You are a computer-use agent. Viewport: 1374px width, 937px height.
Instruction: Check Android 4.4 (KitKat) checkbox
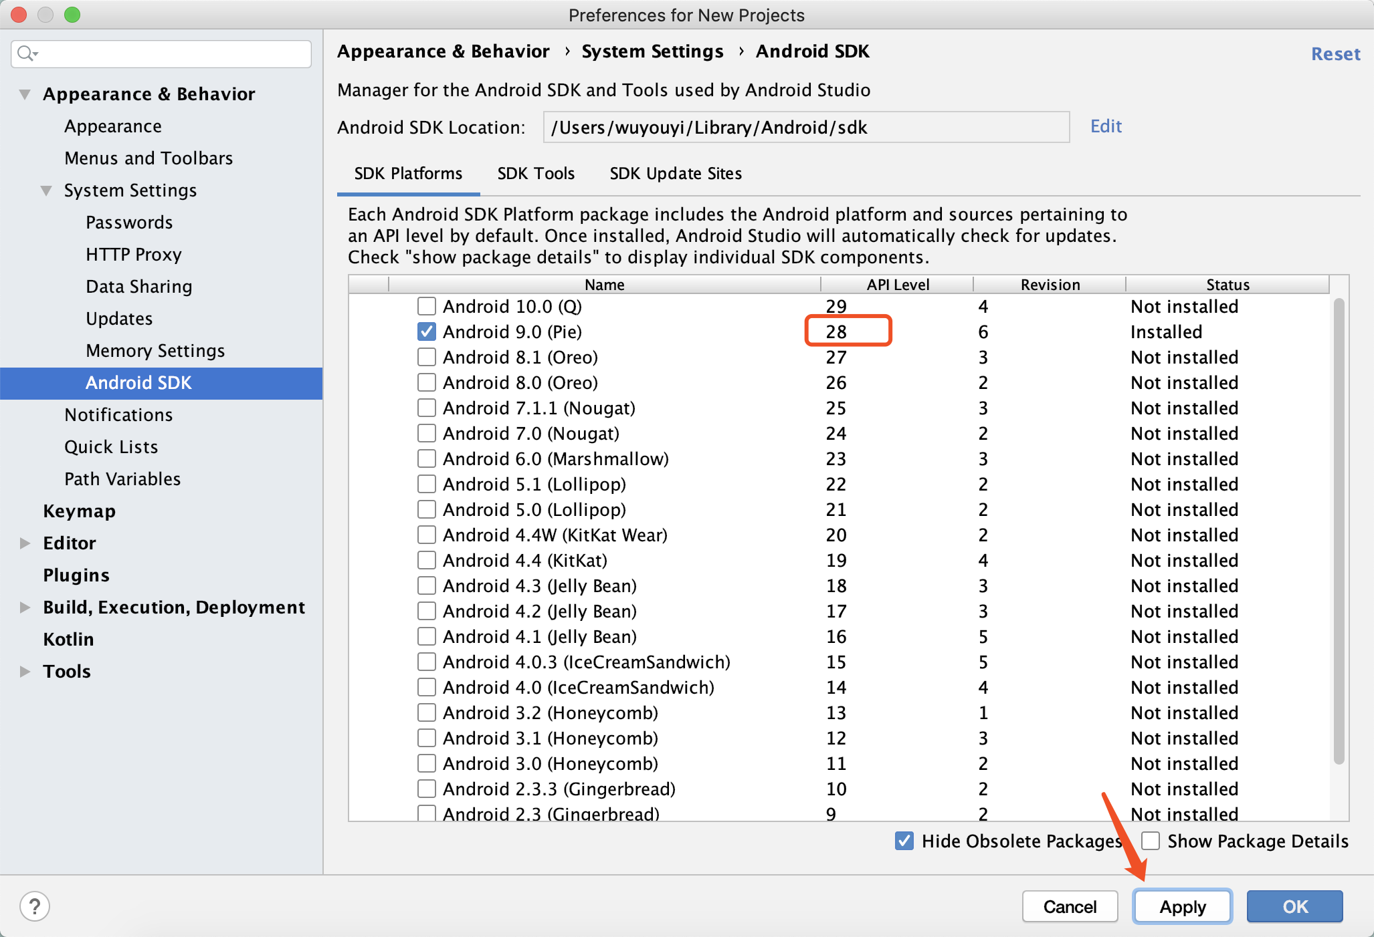coord(426,560)
